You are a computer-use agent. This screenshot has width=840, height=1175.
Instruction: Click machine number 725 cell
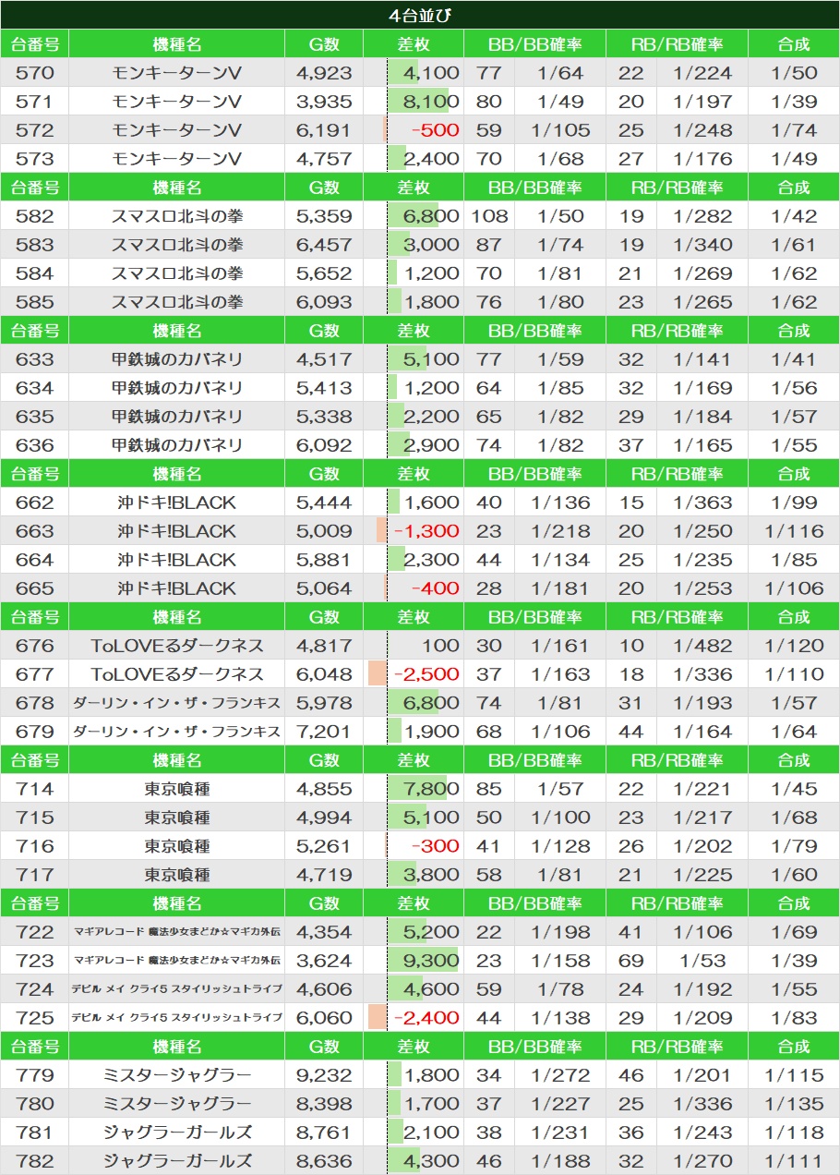[x=35, y=1018]
